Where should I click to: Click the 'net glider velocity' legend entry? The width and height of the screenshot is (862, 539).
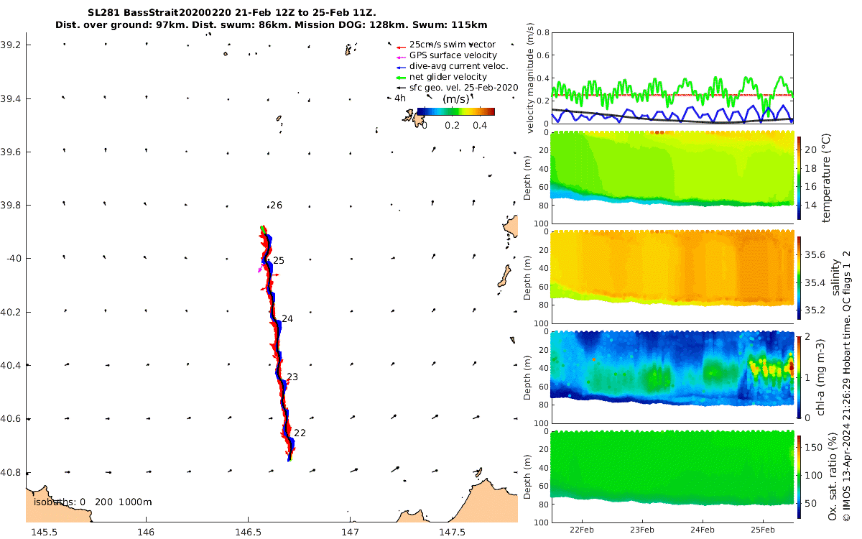pos(442,77)
